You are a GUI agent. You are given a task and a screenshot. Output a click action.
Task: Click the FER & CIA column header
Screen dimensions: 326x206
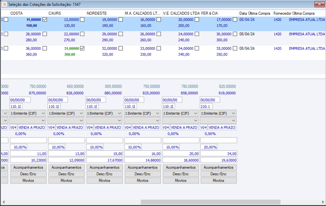(220, 13)
